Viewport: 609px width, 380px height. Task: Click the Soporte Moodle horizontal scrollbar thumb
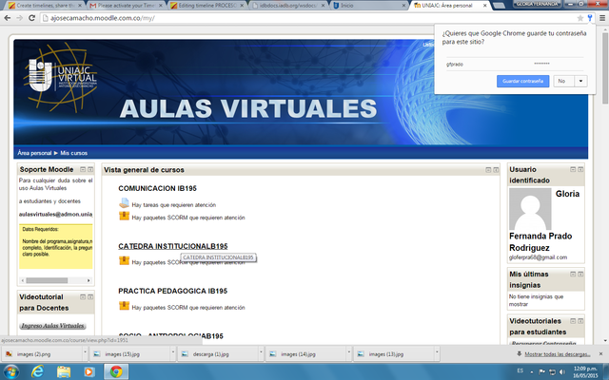tap(47, 280)
